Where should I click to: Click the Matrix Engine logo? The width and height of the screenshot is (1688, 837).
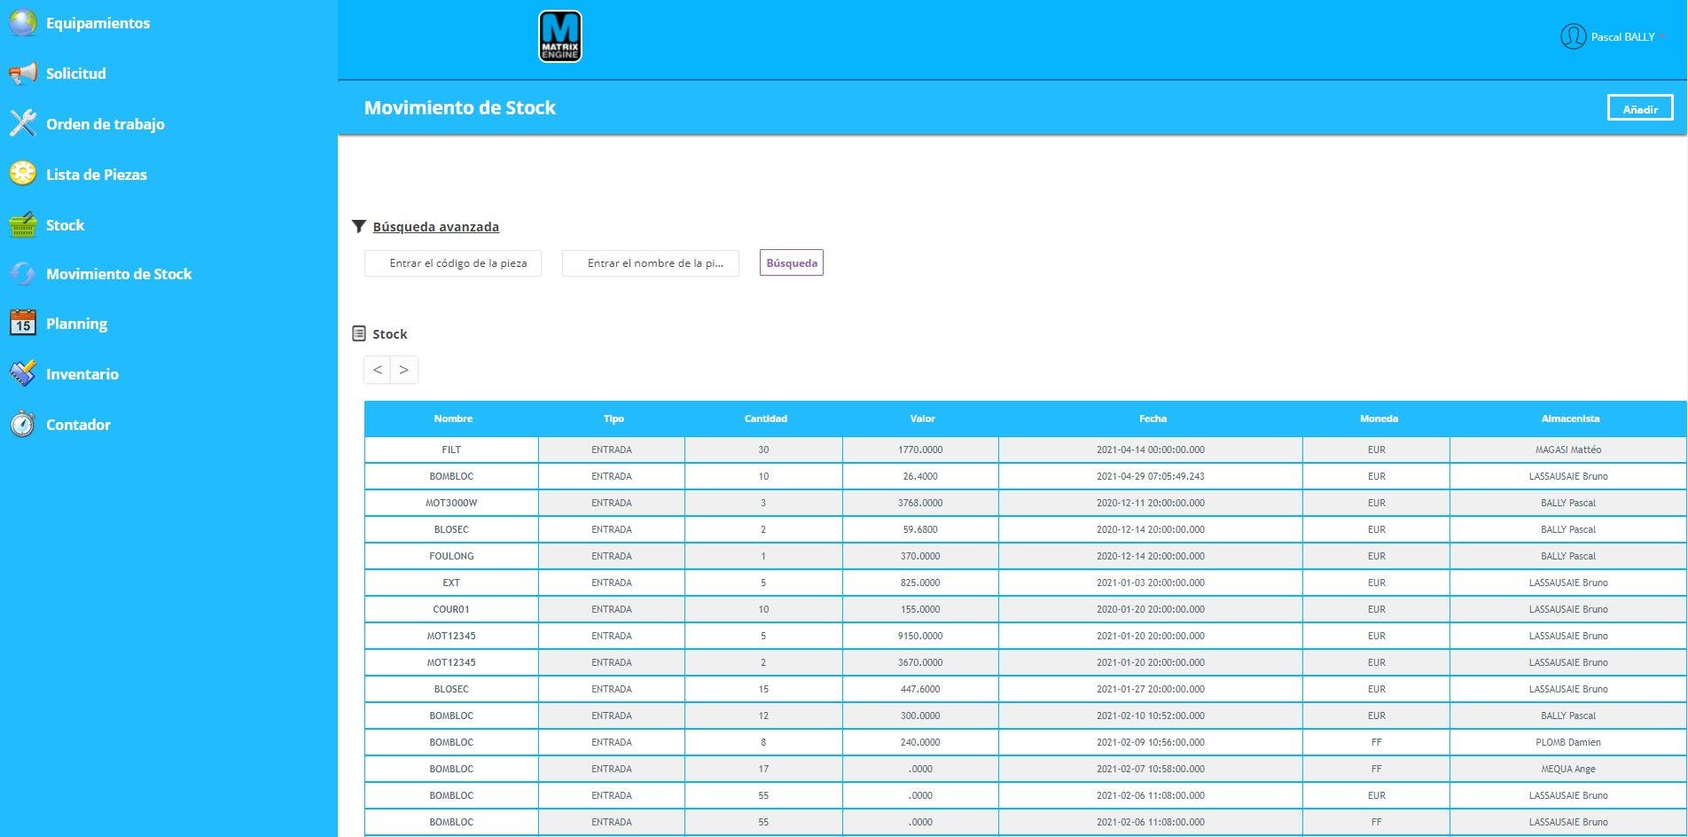(559, 37)
